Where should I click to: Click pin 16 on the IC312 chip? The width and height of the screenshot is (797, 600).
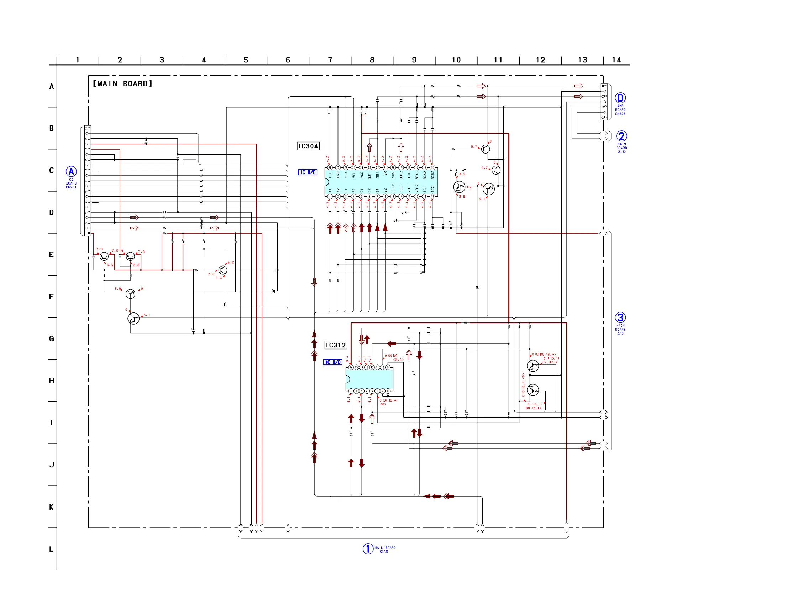point(351,367)
